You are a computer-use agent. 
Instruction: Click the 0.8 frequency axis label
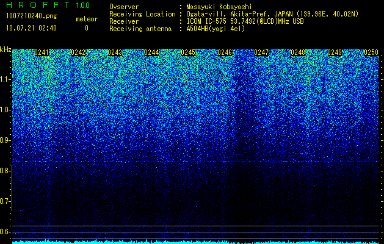5,171
